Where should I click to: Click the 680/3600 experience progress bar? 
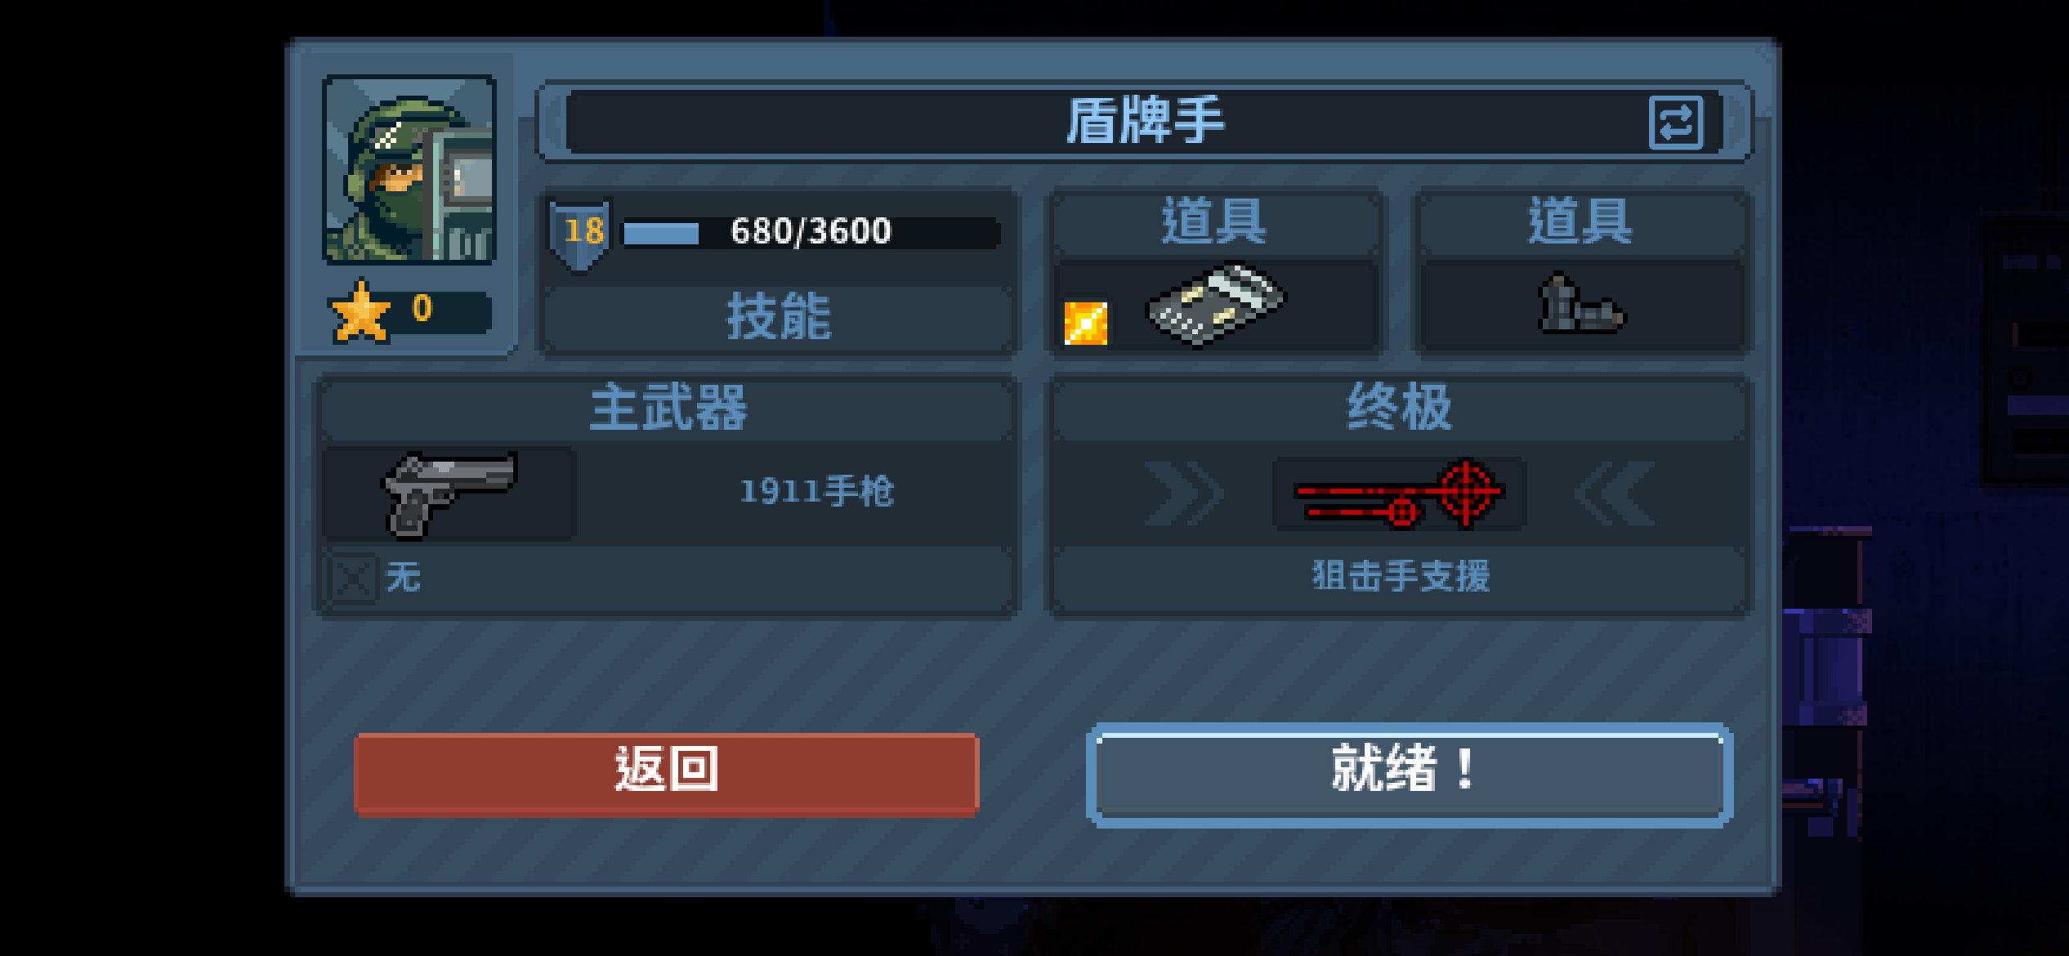pos(811,233)
